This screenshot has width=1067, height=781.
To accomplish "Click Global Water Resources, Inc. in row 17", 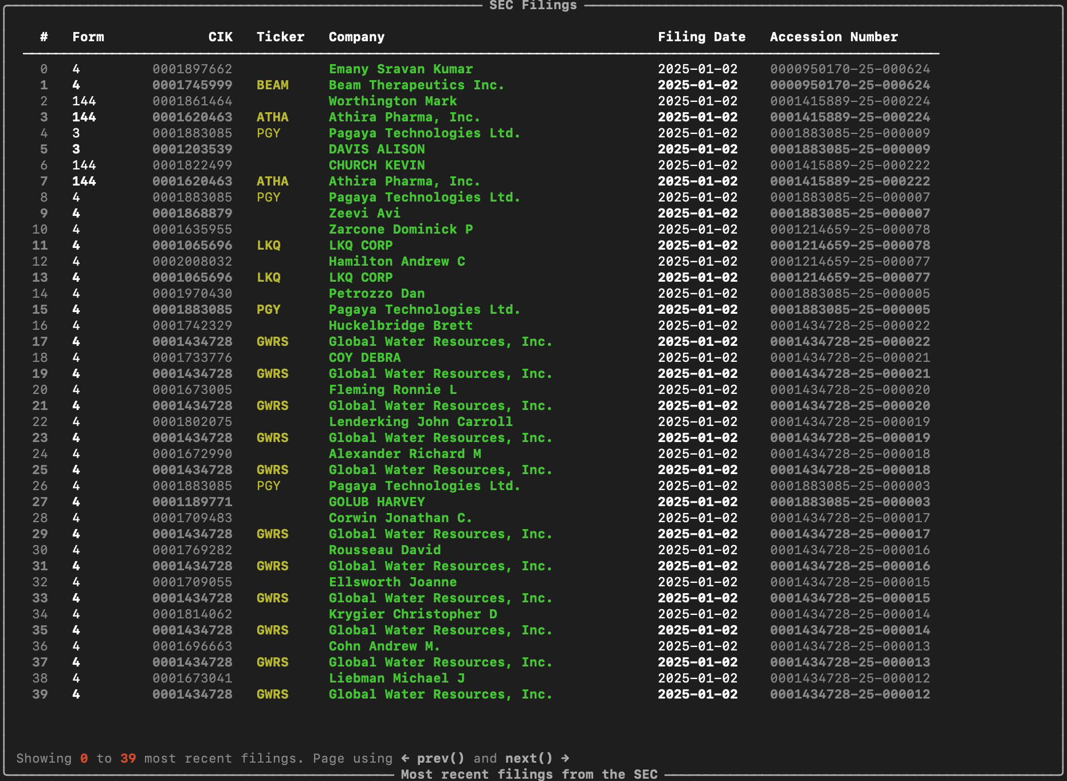I will pos(441,341).
